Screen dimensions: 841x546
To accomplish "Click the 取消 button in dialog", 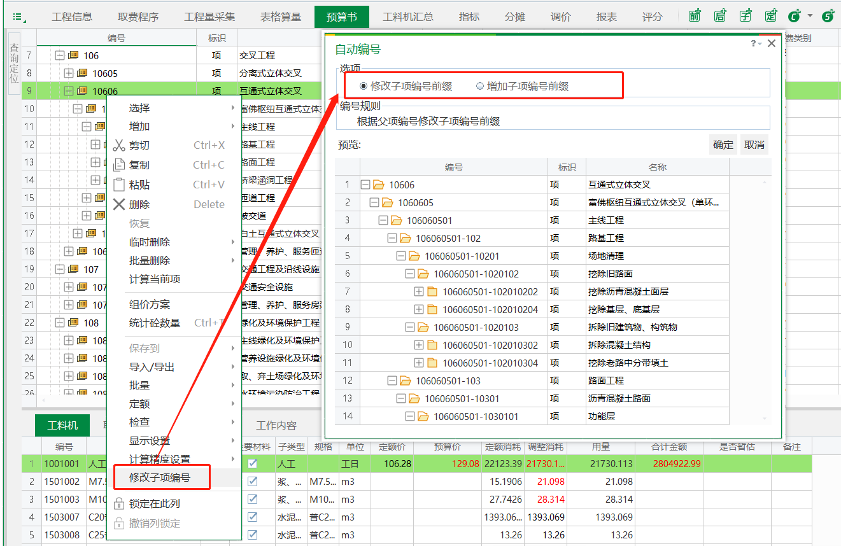I will [x=754, y=144].
